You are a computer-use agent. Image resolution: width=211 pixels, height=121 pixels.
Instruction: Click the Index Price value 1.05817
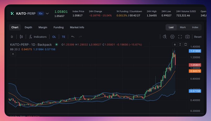coord(78,15)
